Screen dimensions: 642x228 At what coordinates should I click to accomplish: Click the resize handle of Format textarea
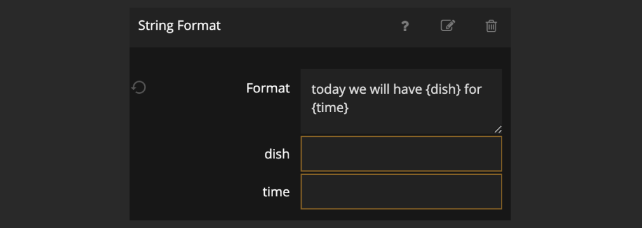498,130
